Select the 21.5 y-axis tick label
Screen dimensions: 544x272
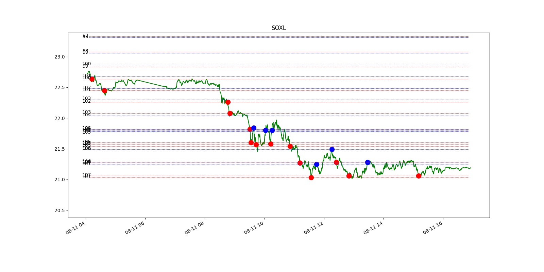tap(60, 149)
